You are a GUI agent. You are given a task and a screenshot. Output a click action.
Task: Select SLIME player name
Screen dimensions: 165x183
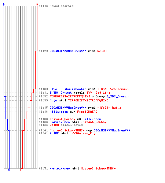[x=54, y=133]
